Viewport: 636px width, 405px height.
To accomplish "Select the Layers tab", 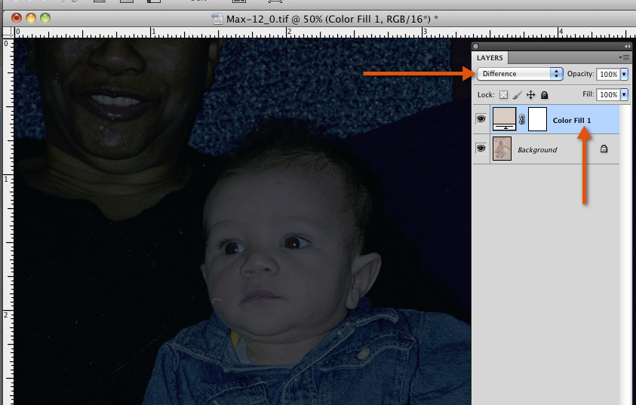I will point(489,57).
